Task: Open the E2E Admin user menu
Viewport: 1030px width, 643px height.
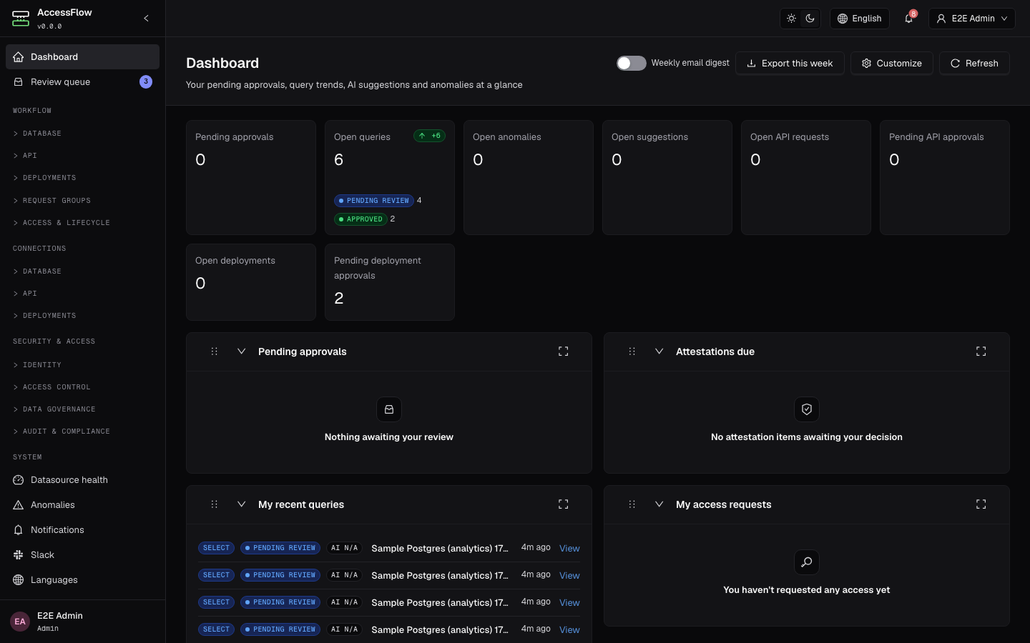Action: [x=973, y=19]
